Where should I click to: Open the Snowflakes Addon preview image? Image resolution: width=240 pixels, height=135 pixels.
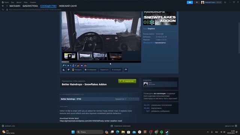pos(160,18)
